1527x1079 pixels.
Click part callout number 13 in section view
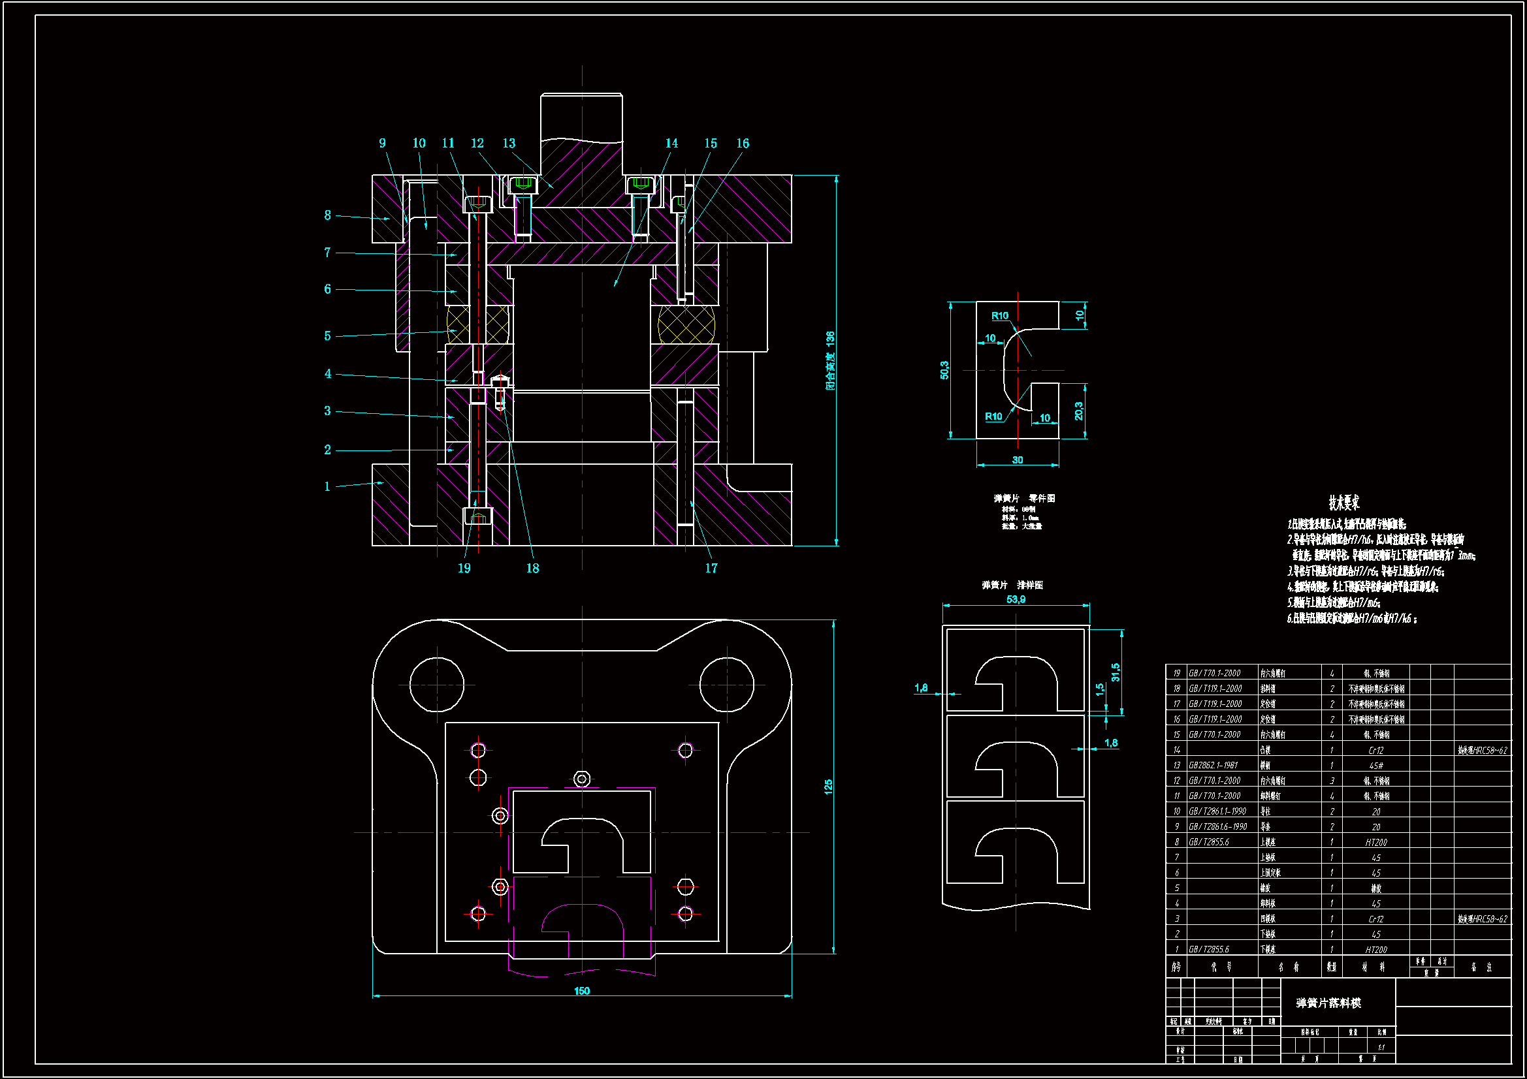(x=509, y=144)
